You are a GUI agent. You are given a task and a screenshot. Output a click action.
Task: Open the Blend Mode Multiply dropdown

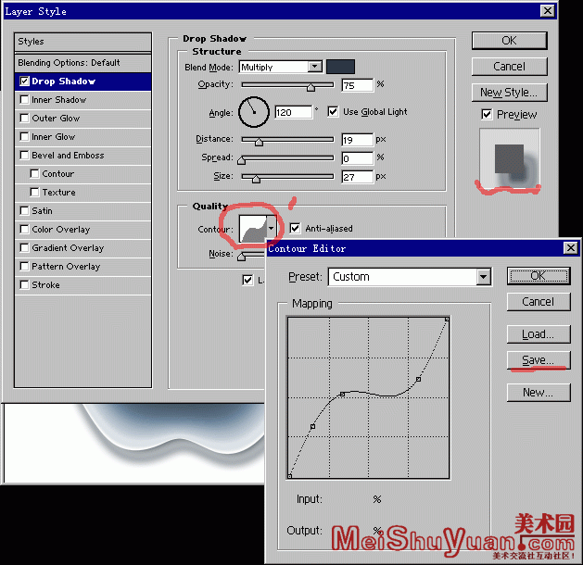click(x=315, y=67)
